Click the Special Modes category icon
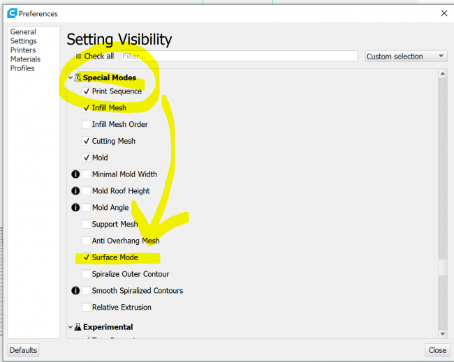 [78, 77]
